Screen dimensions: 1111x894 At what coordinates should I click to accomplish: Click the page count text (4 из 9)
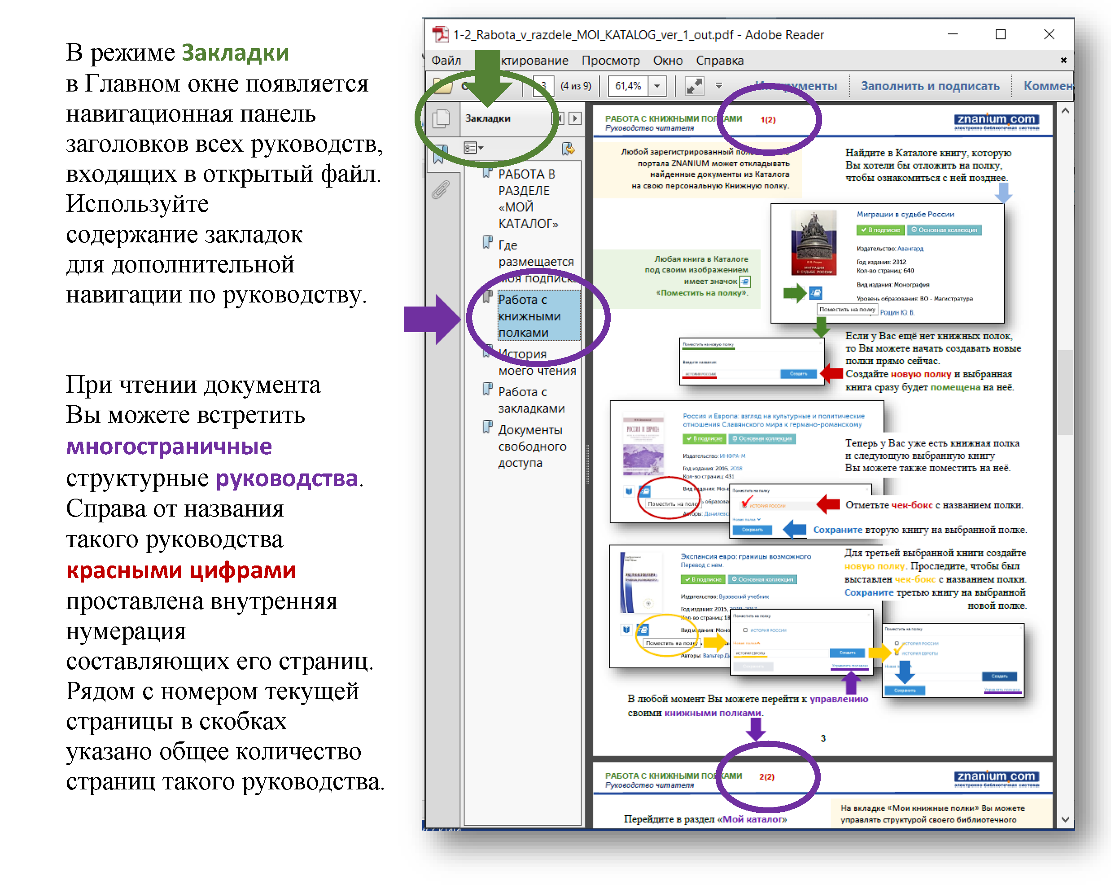click(x=576, y=86)
